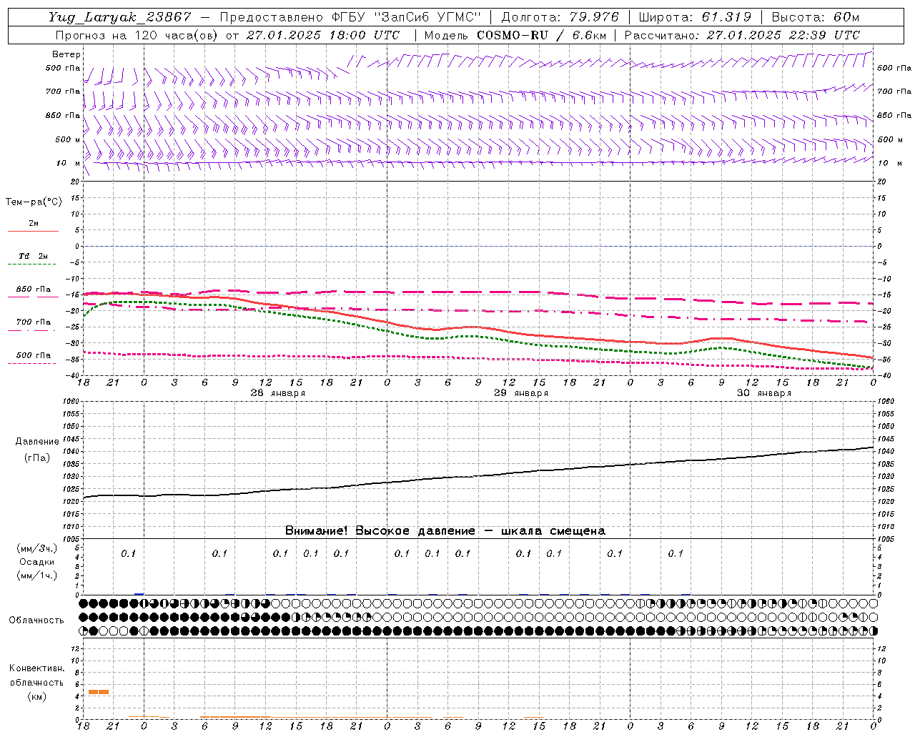
Task: Select the longitude value "Долгота: 79.976"
Action: coord(560,17)
